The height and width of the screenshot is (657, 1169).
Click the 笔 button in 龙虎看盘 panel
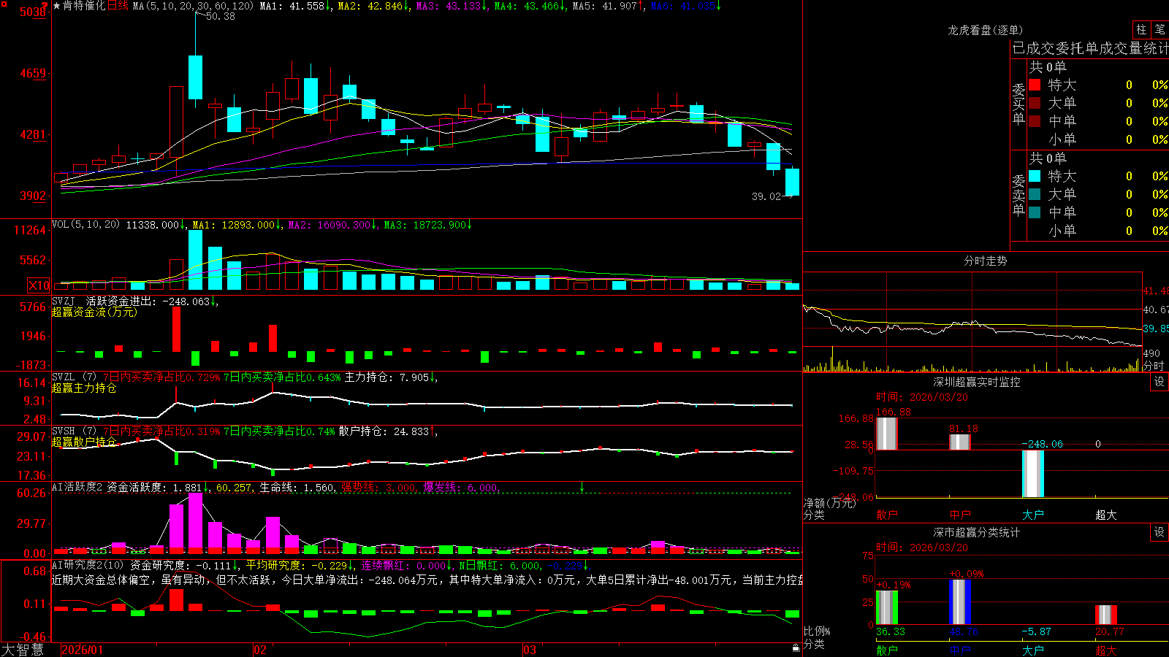pyautogui.click(x=1160, y=29)
